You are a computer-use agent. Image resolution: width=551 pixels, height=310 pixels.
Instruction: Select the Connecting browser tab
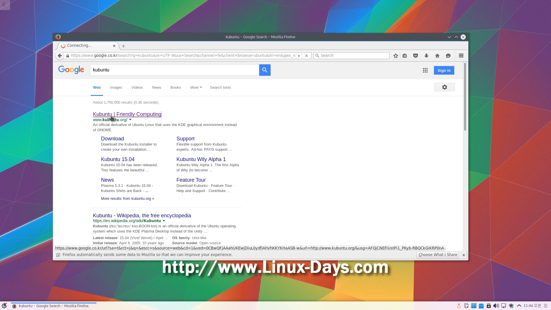pos(86,46)
